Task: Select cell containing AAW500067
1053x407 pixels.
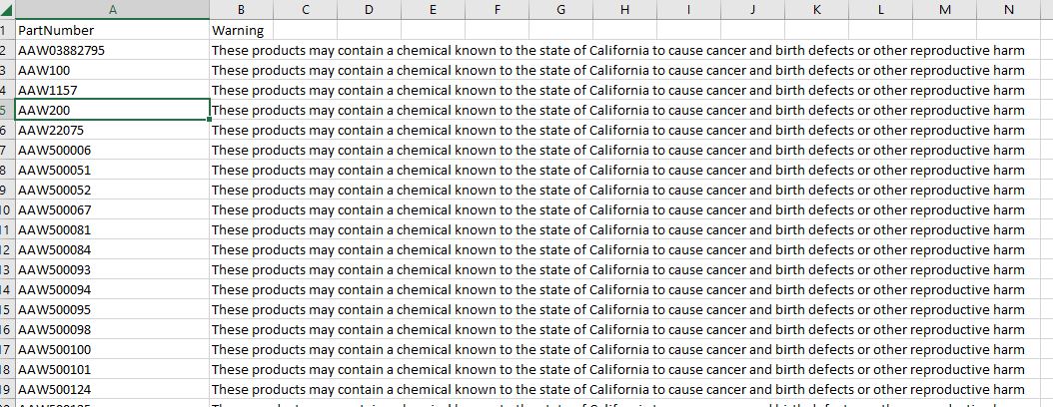Action: coord(112,209)
